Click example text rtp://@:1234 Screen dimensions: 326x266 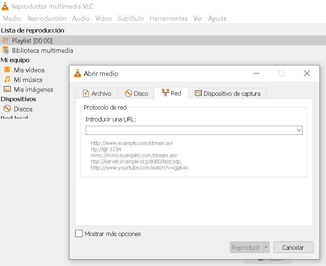(x=106, y=149)
